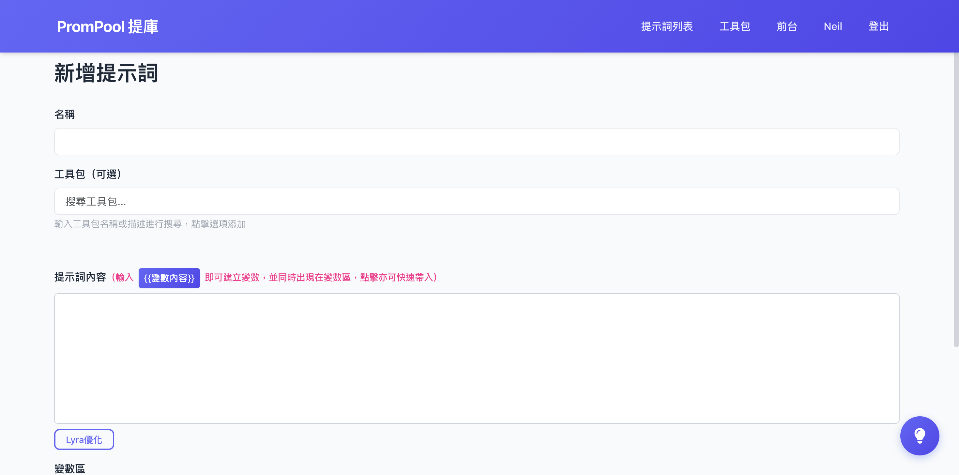The width and height of the screenshot is (959, 475).
Task: Click the 新增提示詞 page heading
Action: 106,73
